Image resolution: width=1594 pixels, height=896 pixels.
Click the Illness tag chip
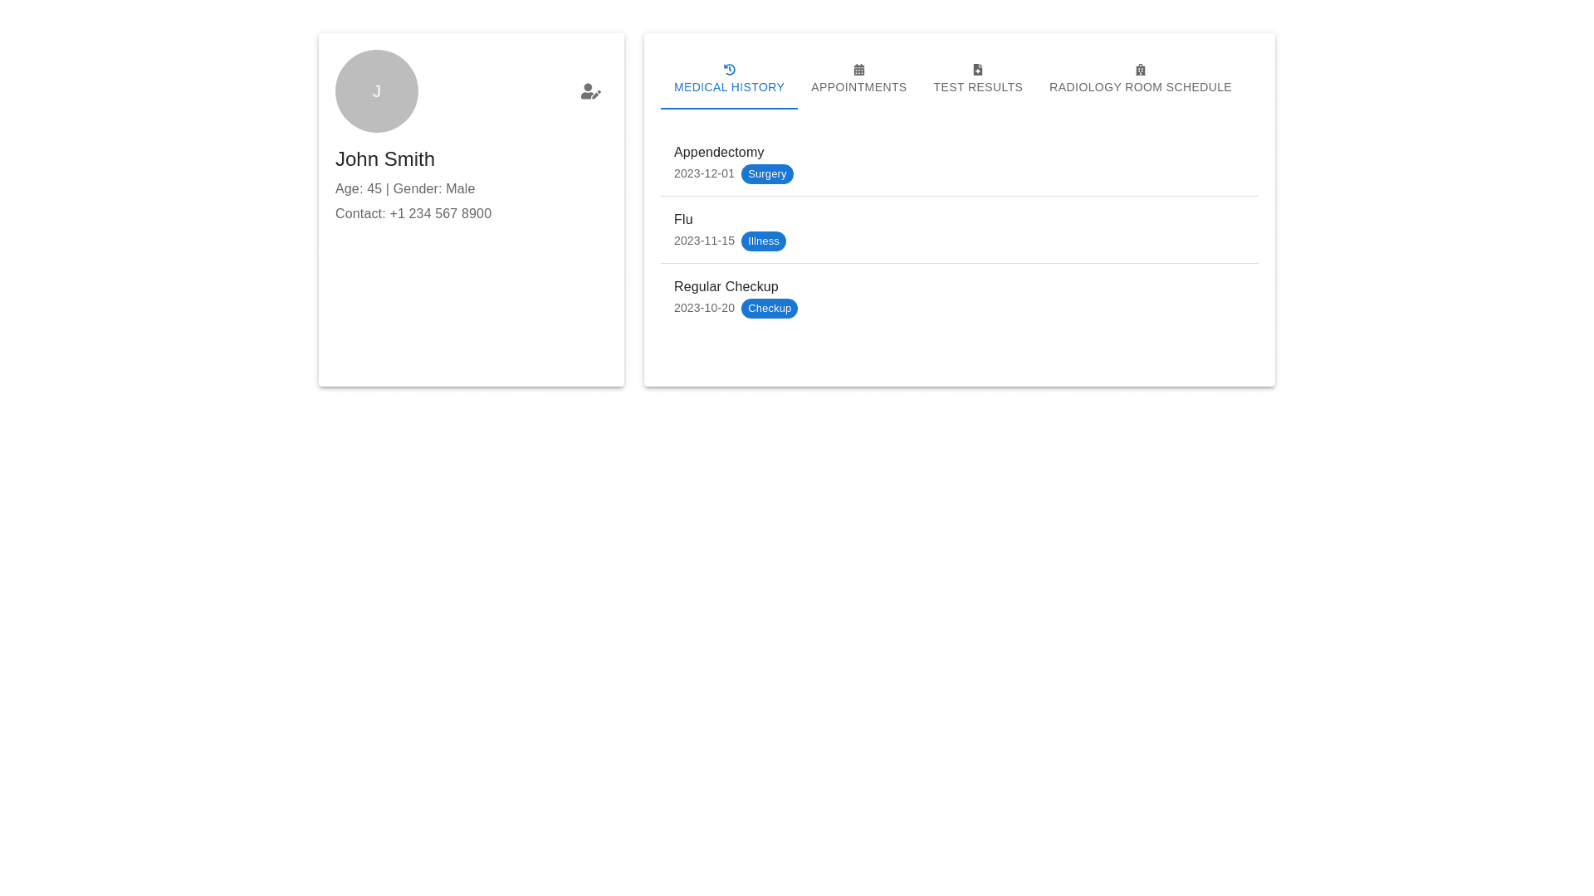[x=763, y=241]
